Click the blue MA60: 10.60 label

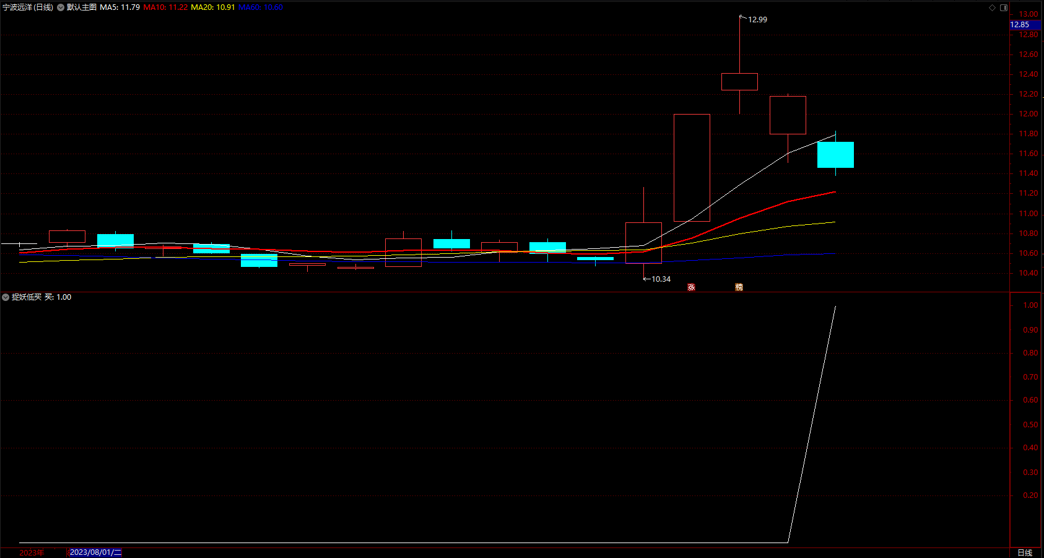[x=261, y=7]
